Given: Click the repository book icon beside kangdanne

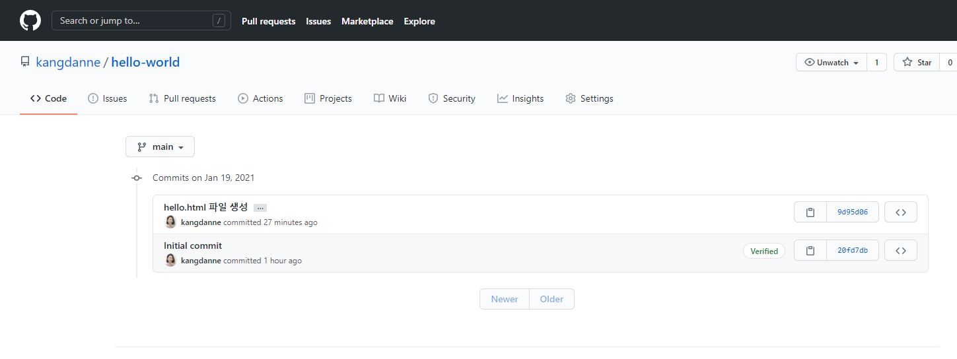Looking at the screenshot, I should pyautogui.click(x=25, y=62).
